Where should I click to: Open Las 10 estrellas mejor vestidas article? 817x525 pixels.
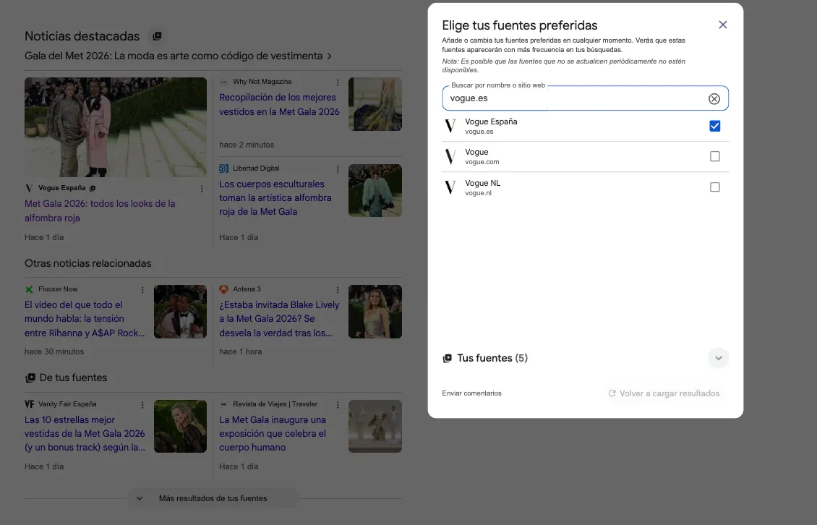click(85, 433)
